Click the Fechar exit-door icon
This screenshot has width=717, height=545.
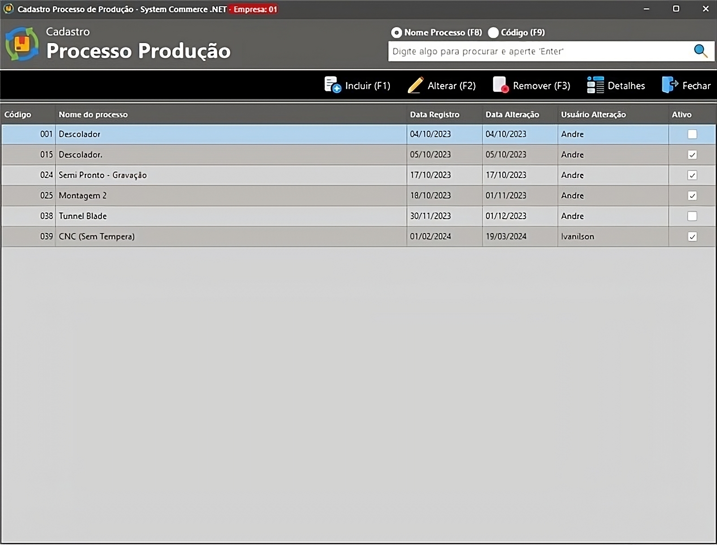(x=670, y=85)
